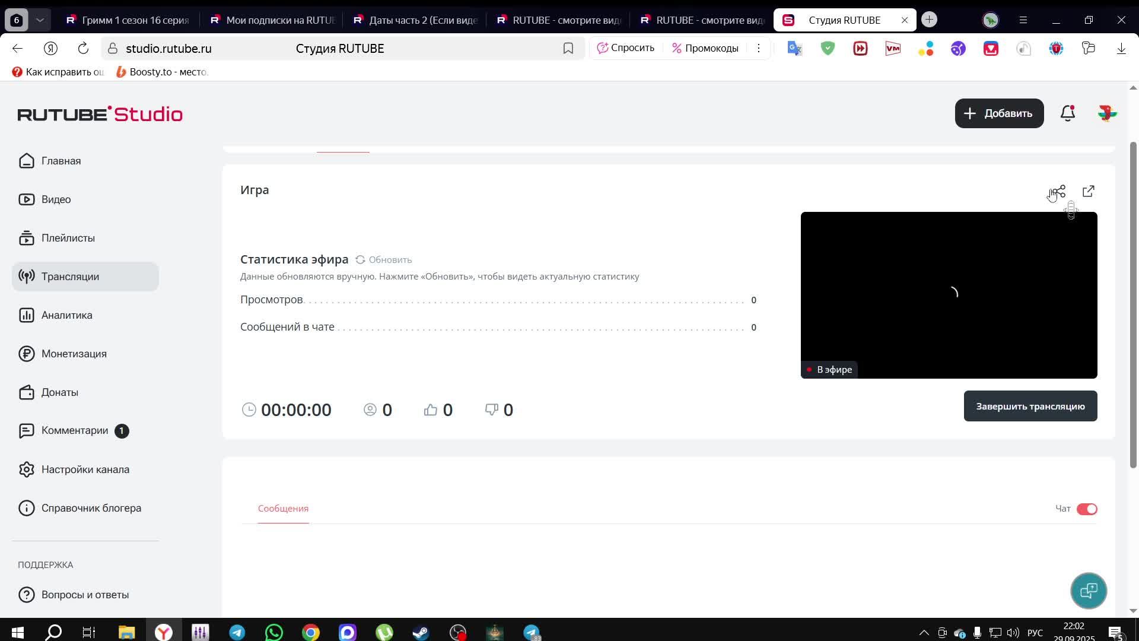Expand browser tab list dropdown arrow
This screenshot has width=1139, height=641.
40,20
